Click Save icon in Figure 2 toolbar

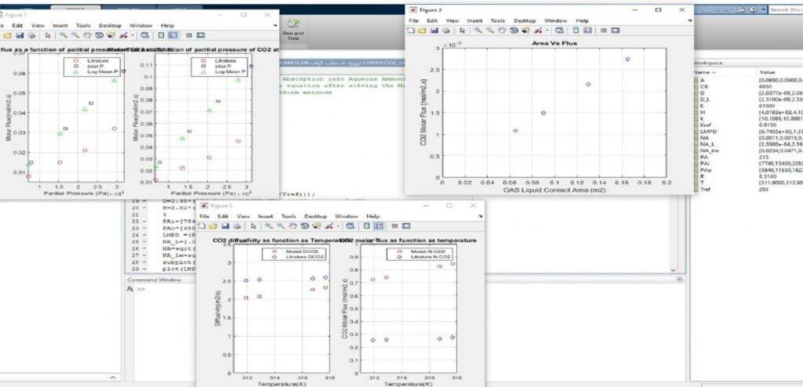225,226
